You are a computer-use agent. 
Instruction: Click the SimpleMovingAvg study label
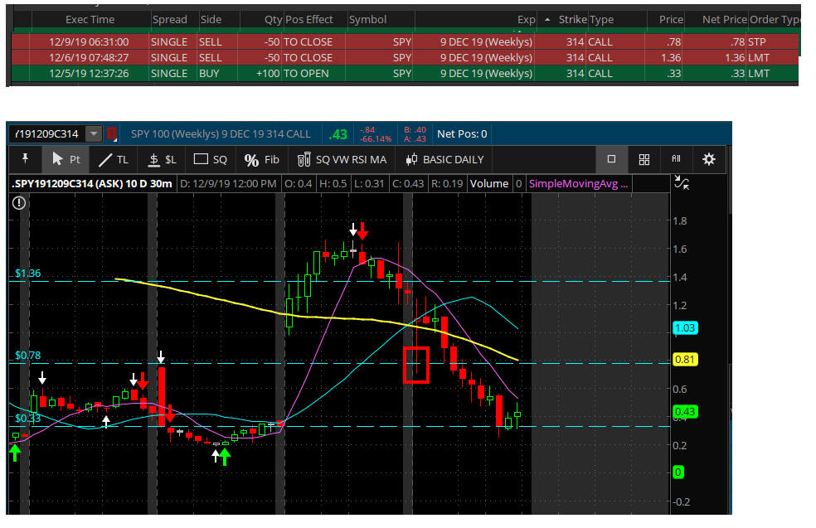point(578,184)
